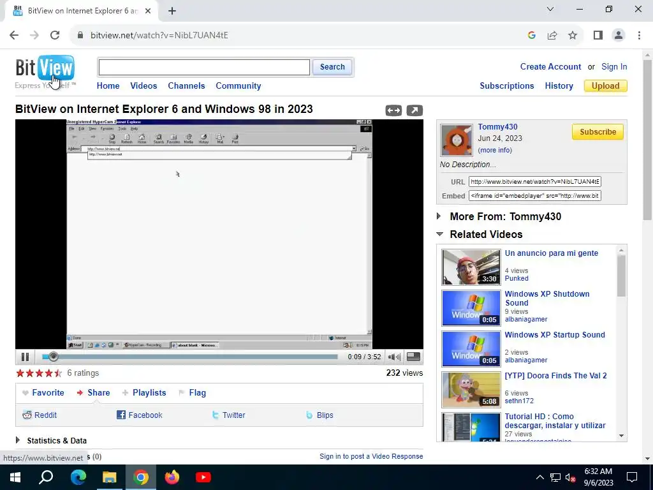Reload the page with the refresh icon
The image size is (653, 490).
click(x=55, y=35)
